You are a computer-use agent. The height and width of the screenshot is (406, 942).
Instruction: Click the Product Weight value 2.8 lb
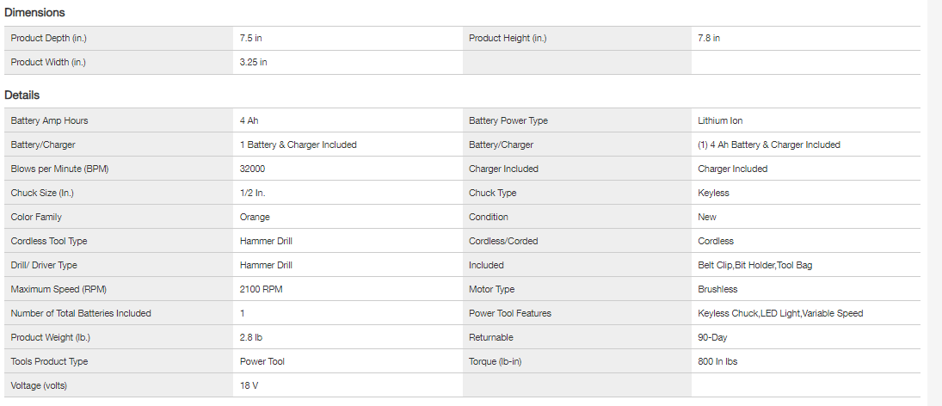(x=251, y=337)
